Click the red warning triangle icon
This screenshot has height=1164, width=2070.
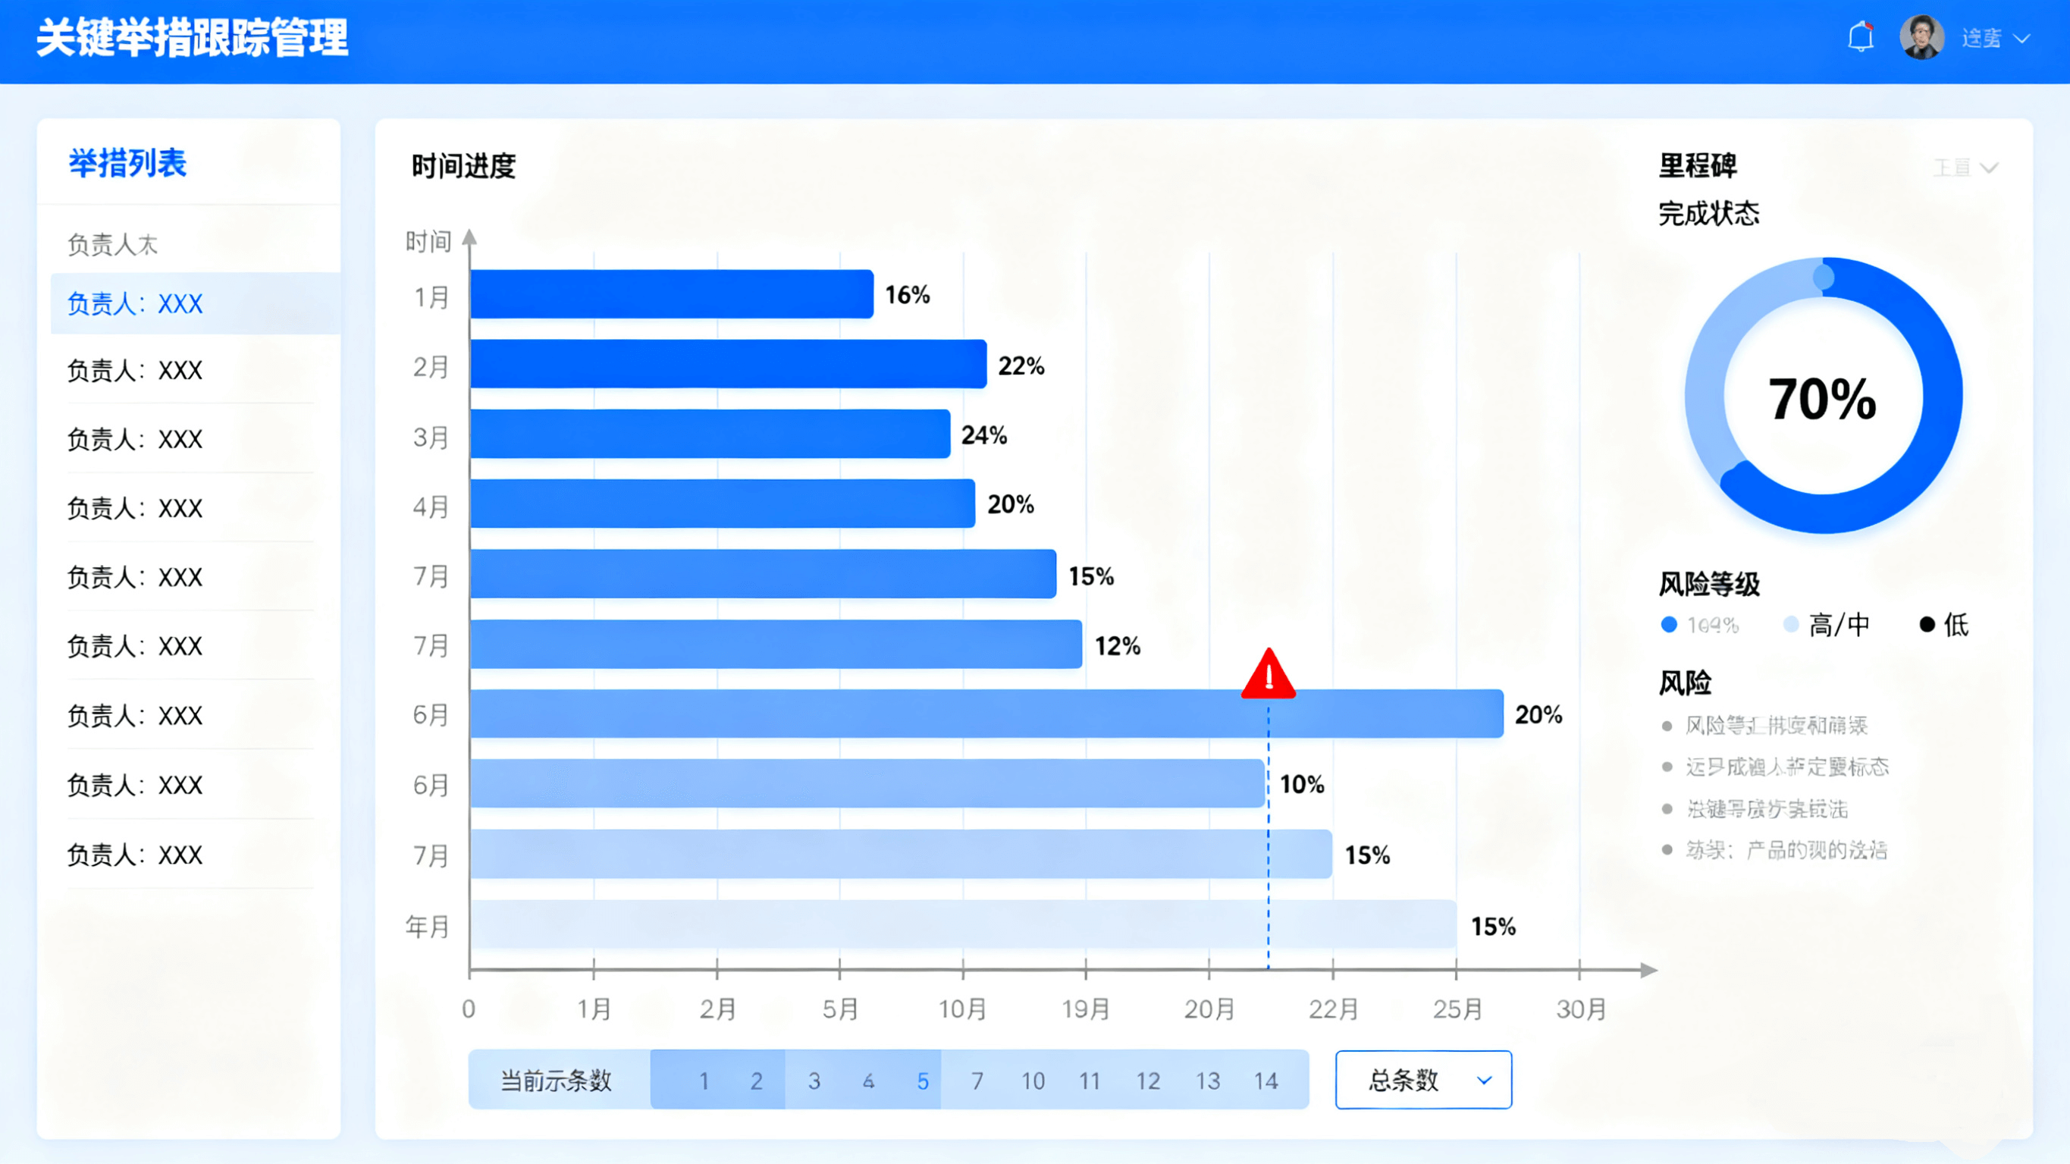point(1268,675)
